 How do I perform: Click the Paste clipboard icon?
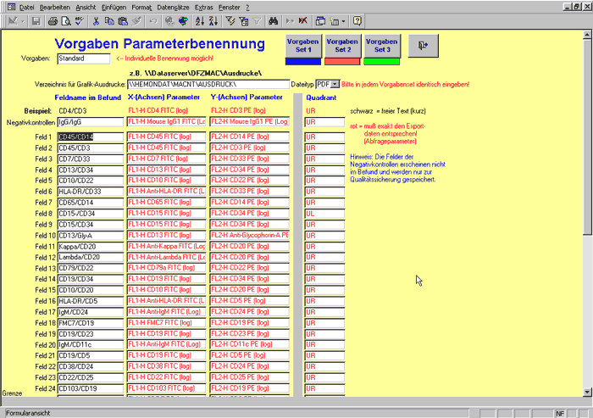[x=123, y=21]
